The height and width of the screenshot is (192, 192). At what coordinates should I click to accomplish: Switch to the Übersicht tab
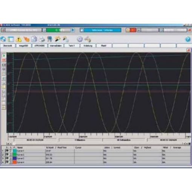coord(8,46)
